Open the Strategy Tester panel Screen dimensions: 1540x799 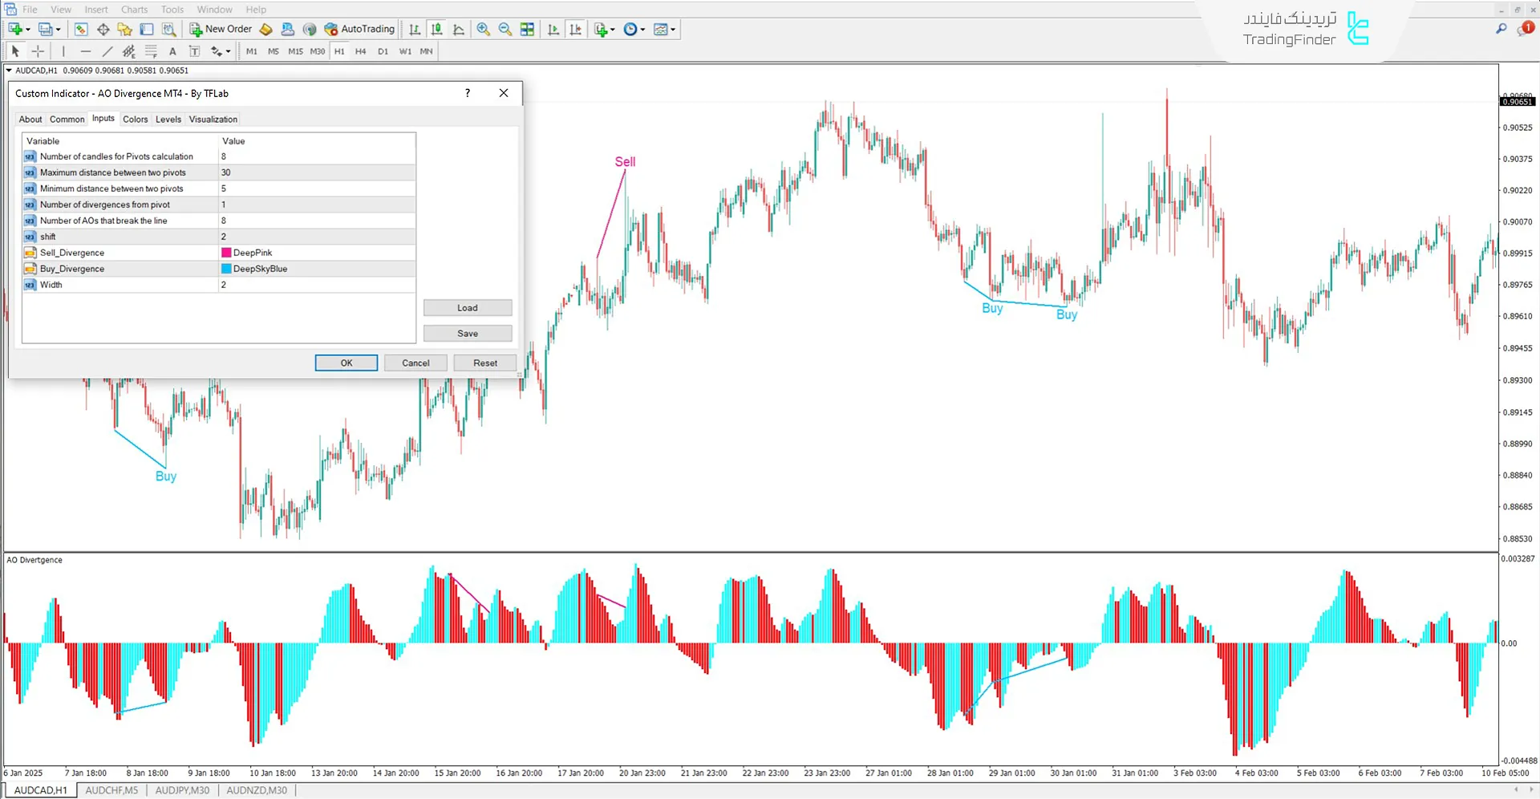(x=169, y=29)
